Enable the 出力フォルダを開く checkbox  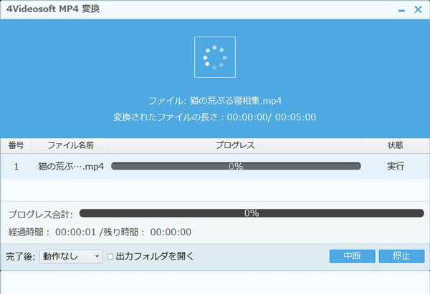tap(110, 256)
